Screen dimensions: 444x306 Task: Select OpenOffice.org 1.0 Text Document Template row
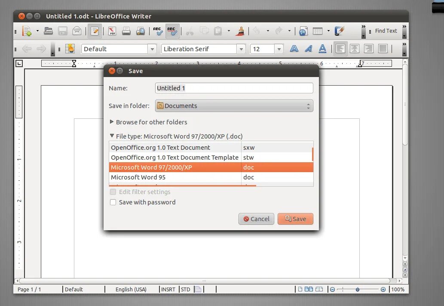coord(211,158)
